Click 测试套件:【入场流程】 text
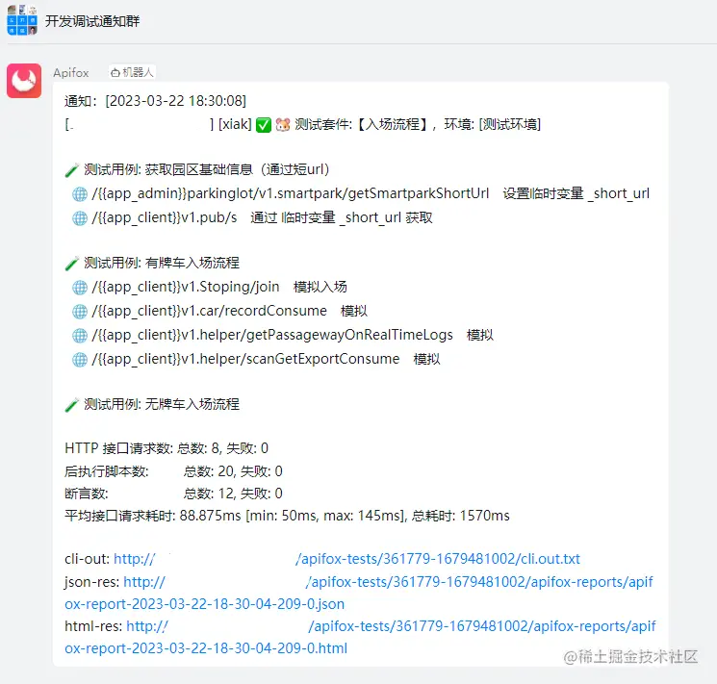 pos(362,124)
